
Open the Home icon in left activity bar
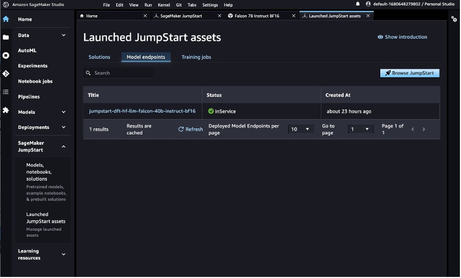(6, 19)
